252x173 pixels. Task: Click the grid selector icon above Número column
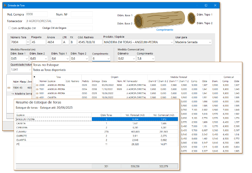point(34,77)
